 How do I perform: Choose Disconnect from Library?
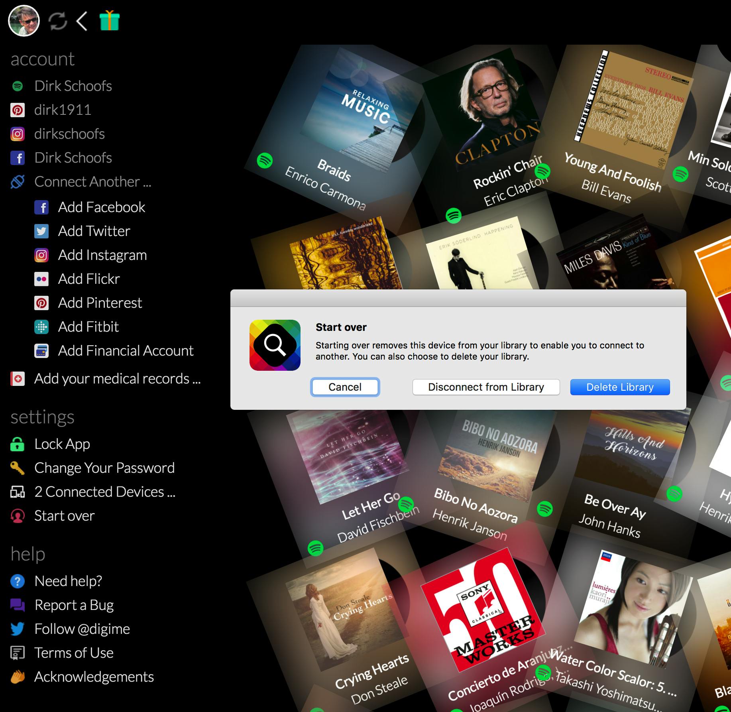click(486, 387)
